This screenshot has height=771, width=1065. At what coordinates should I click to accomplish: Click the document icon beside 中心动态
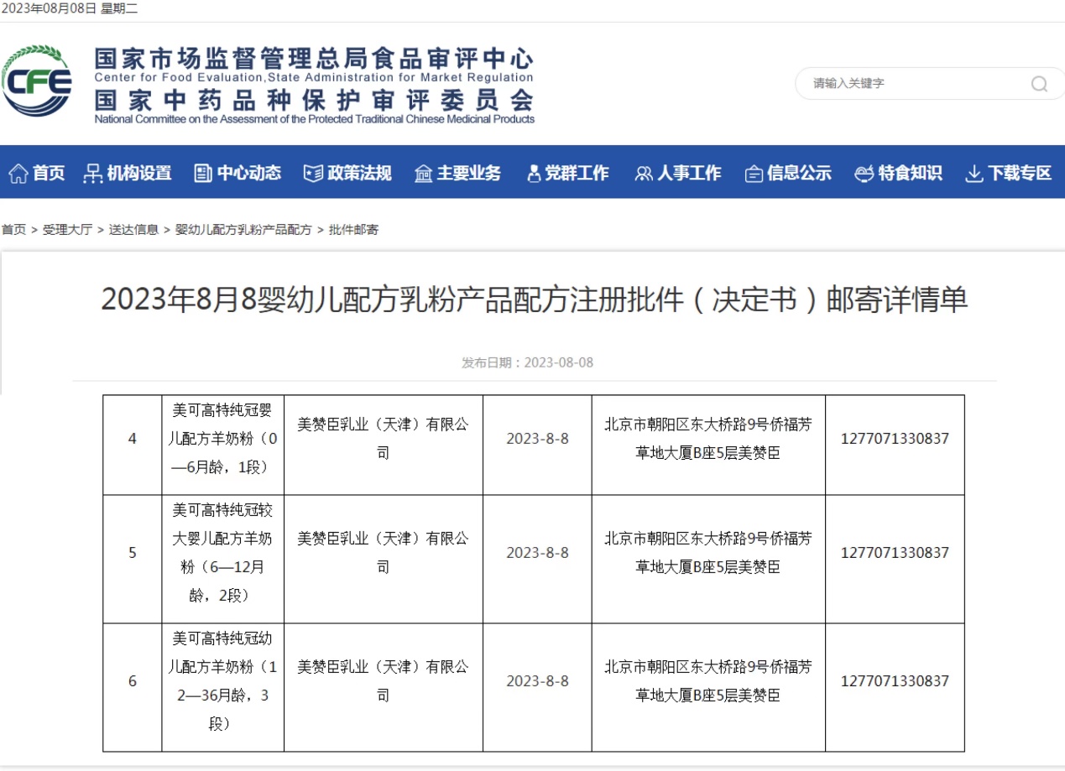pyautogui.click(x=202, y=174)
